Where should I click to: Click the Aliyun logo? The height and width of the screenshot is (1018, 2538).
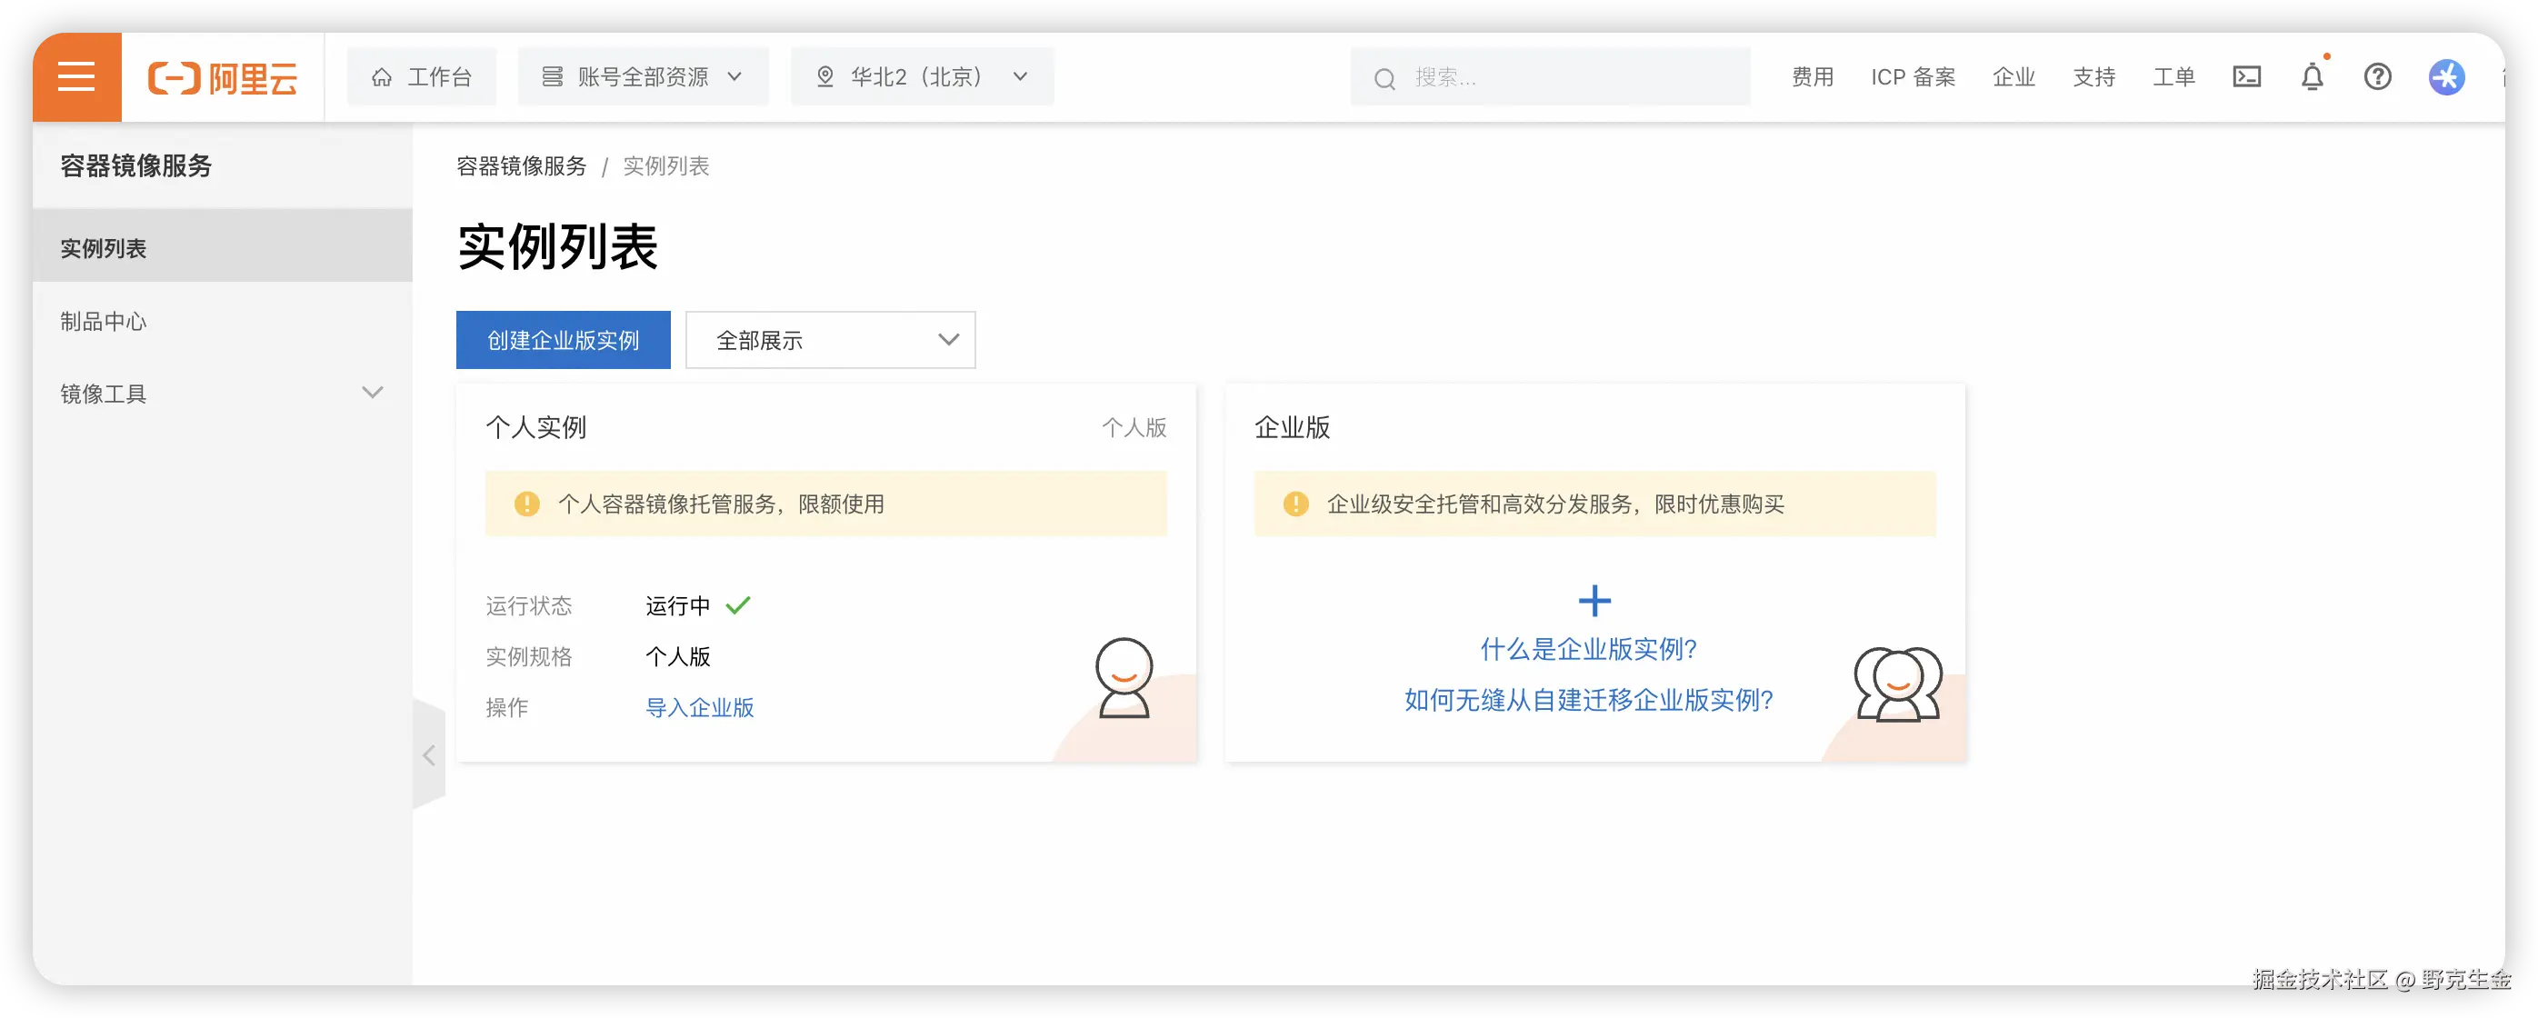pos(223,78)
